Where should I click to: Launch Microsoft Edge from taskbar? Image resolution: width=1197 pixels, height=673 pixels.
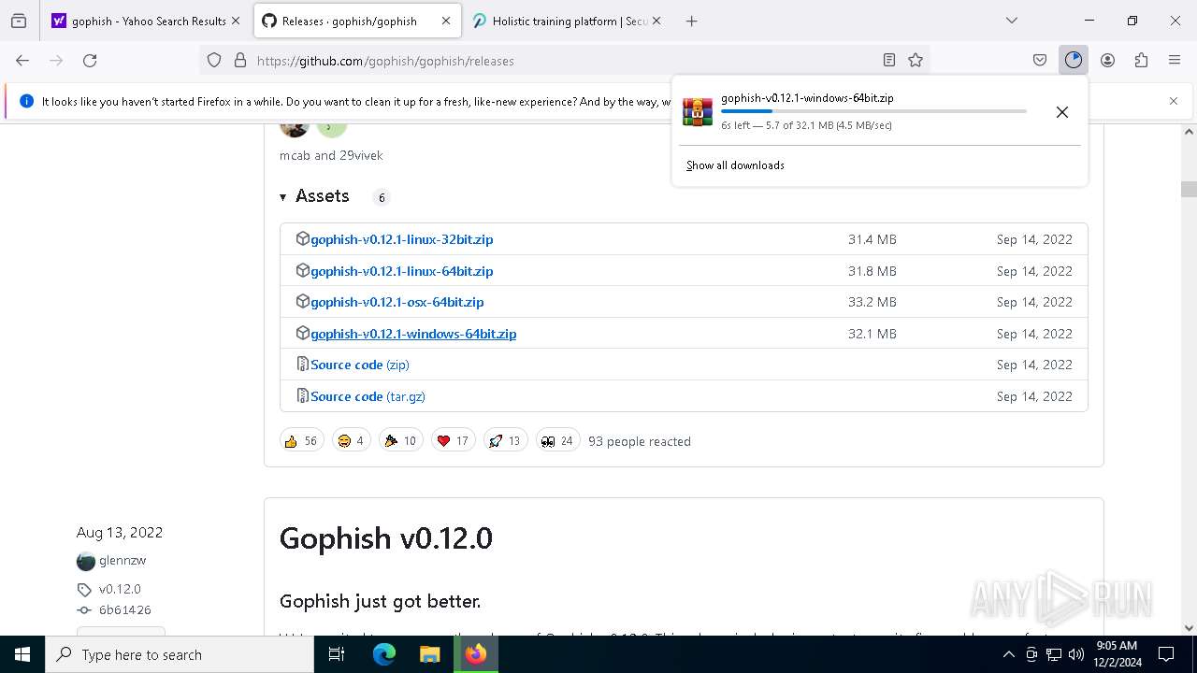click(384, 654)
